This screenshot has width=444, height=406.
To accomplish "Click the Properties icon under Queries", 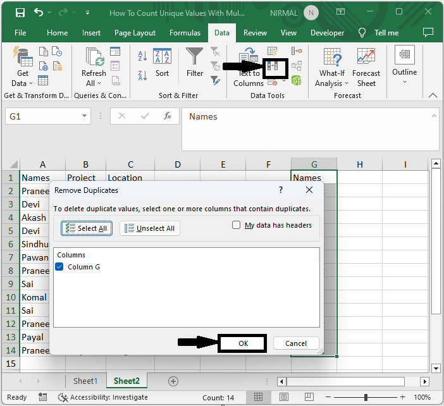I will point(115,66).
